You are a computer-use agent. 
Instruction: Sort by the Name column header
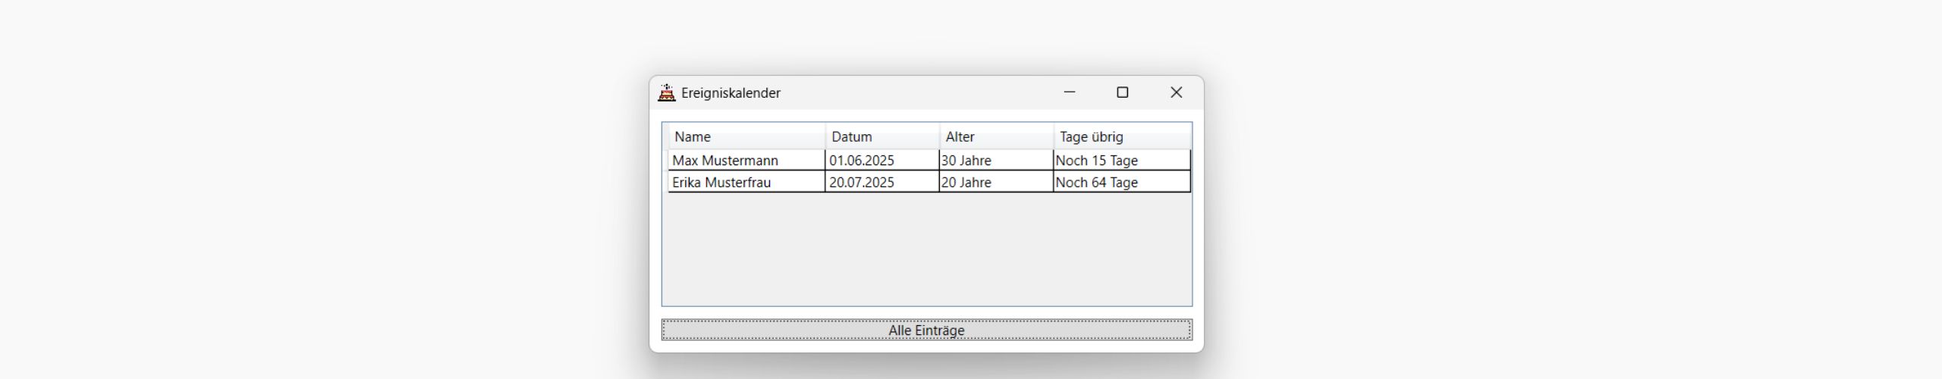tap(746, 137)
